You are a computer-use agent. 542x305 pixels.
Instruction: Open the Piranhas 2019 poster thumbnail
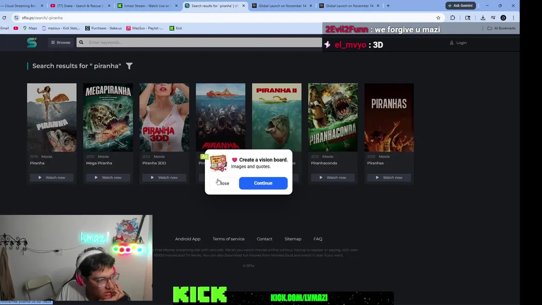click(x=389, y=117)
